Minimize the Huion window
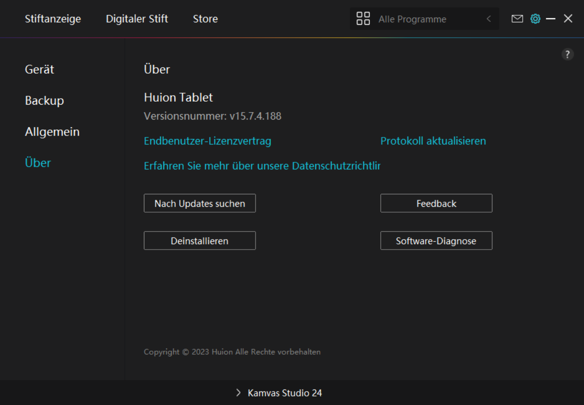This screenshot has width=584, height=405. click(551, 19)
